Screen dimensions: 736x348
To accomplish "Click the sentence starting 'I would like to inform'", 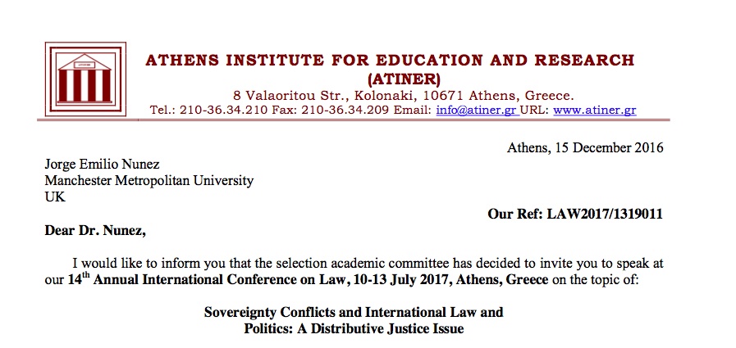I will tap(369, 264).
